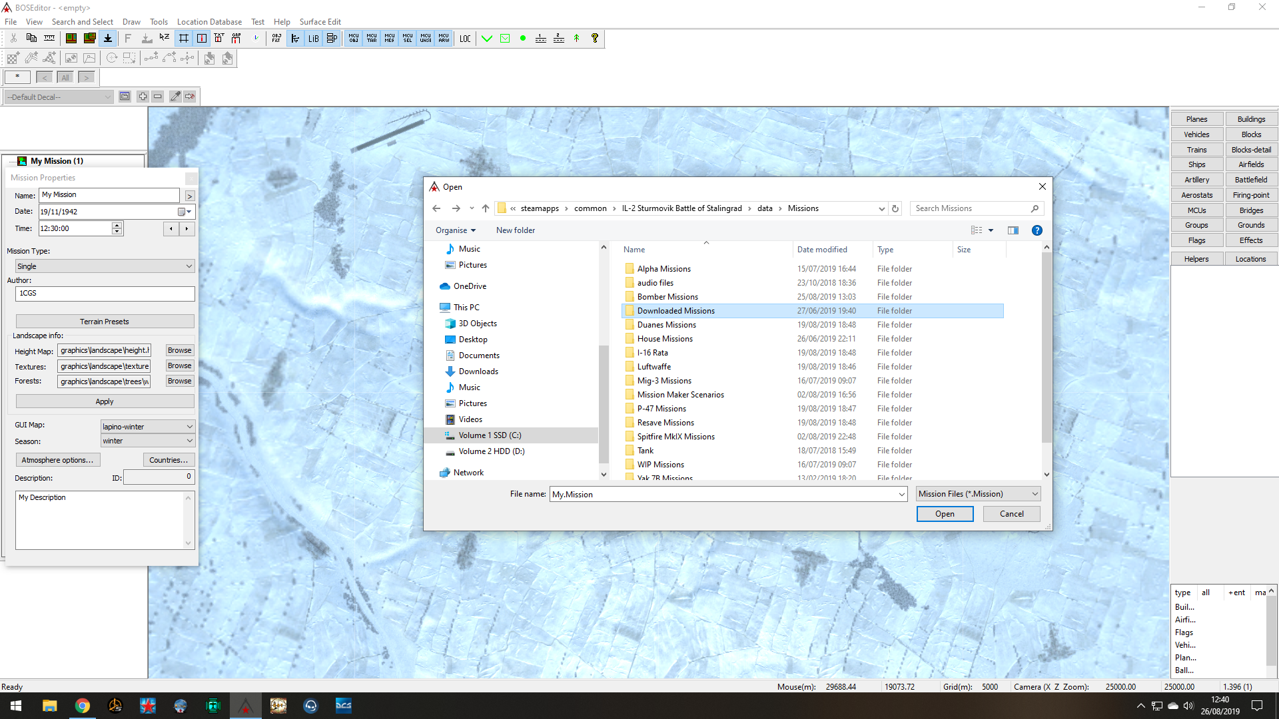Toggle the preview pane in the Open dialog
This screenshot has height=719, width=1279.
pos(1013,230)
